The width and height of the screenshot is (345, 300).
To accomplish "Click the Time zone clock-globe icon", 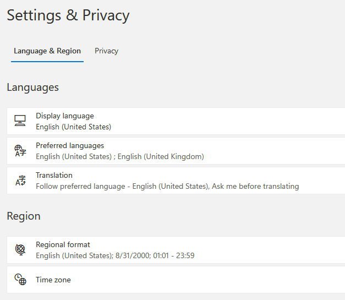I will coord(20,279).
